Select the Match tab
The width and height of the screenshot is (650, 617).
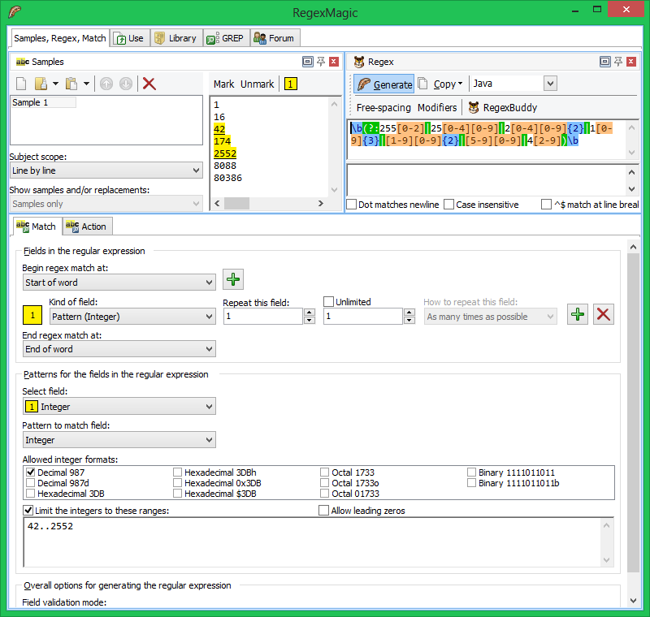click(x=37, y=227)
